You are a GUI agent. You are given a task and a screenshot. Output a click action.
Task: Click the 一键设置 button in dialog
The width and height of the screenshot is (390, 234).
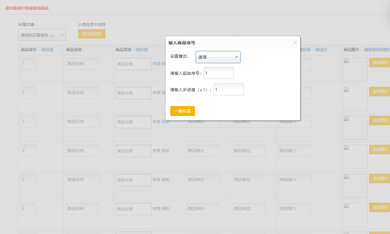click(x=183, y=111)
